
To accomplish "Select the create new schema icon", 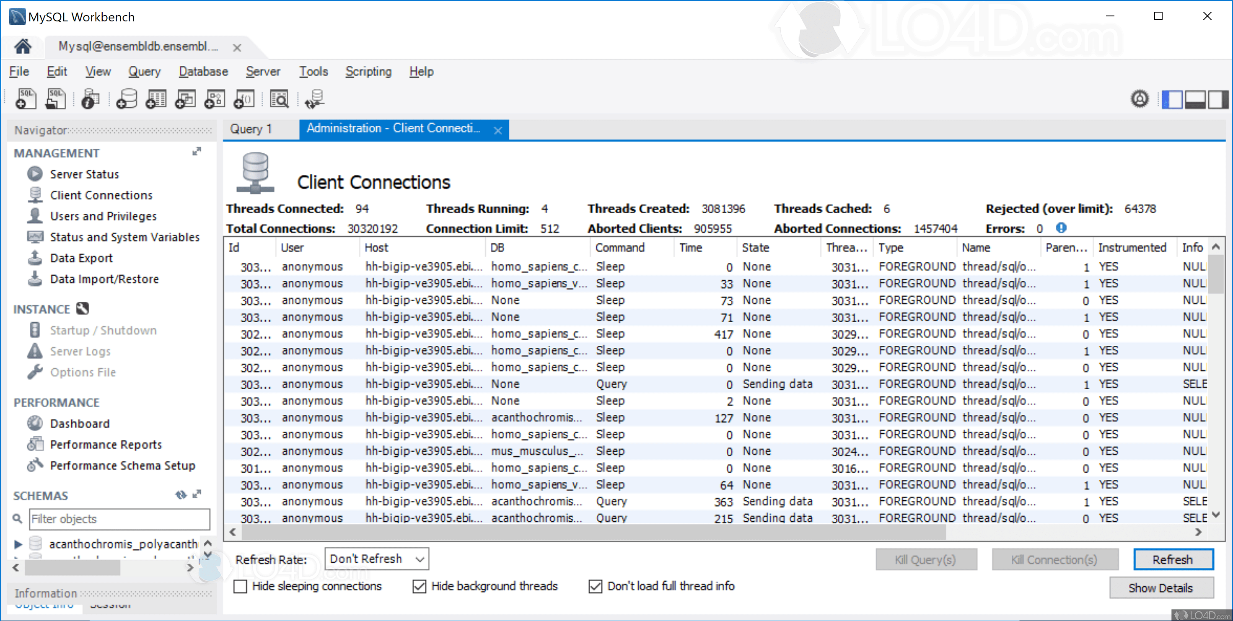I will [127, 98].
